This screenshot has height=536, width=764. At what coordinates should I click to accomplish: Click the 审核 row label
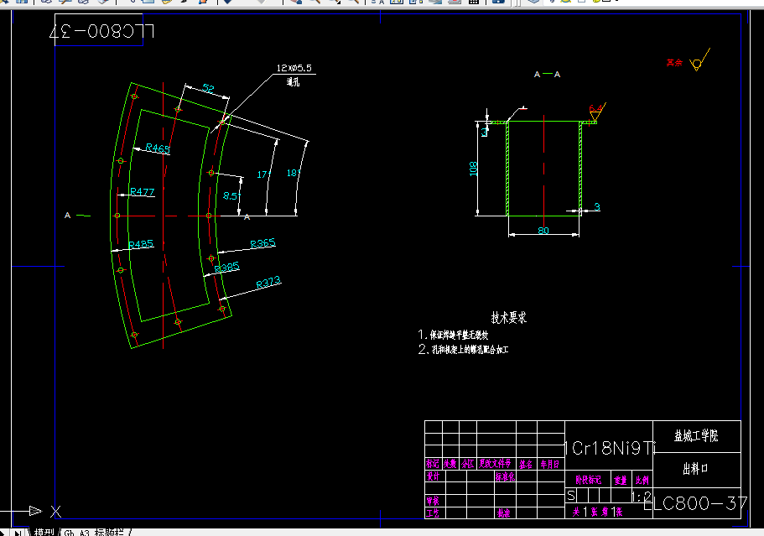433,501
